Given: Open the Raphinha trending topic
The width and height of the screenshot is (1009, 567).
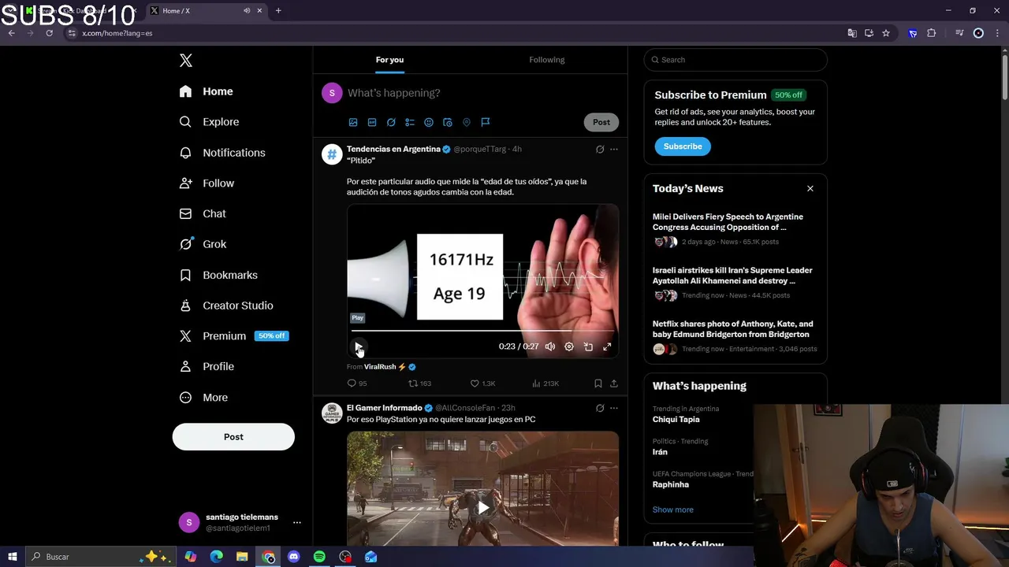Looking at the screenshot, I should click(x=671, y=484).
